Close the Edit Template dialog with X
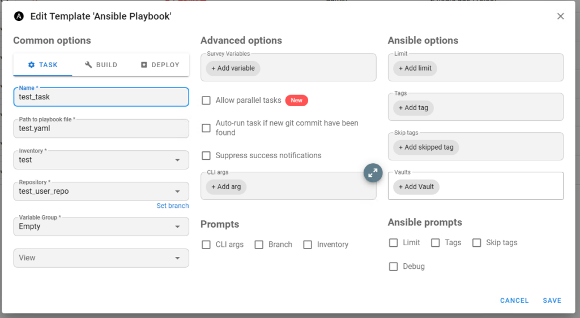 tap(560, 16)
